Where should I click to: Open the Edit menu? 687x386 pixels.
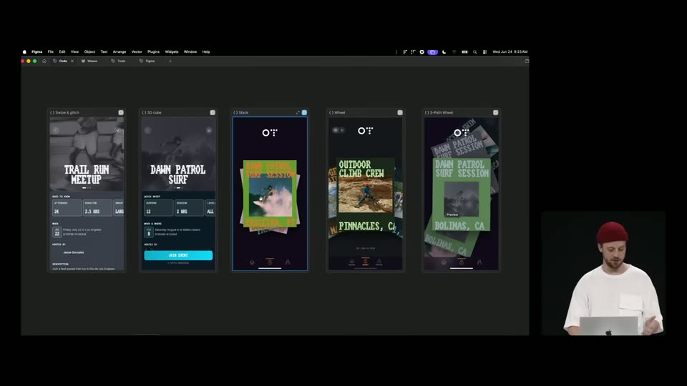[62, 51]
